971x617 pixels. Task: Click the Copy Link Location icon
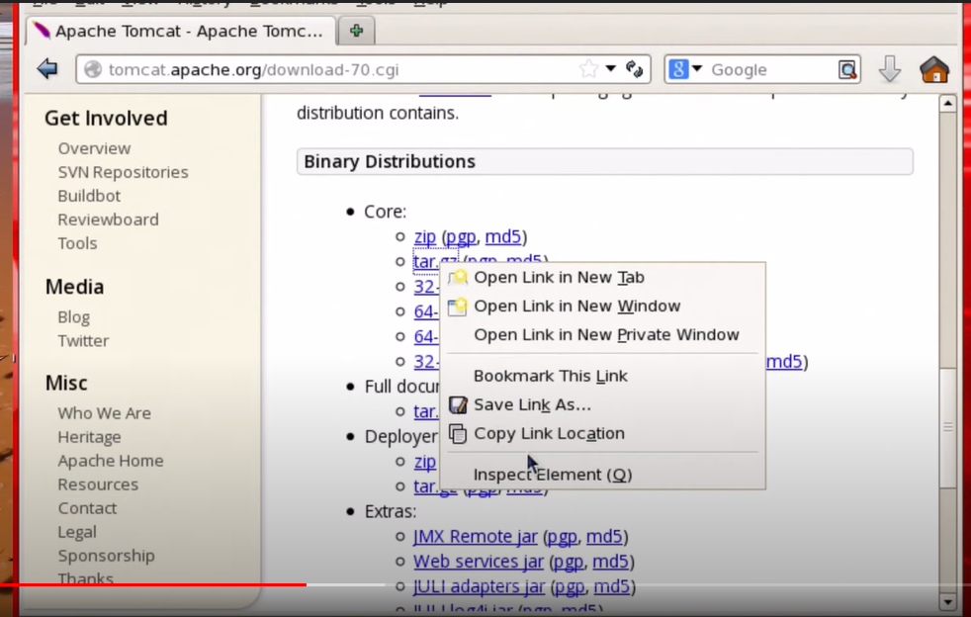[x=458, y=434]
